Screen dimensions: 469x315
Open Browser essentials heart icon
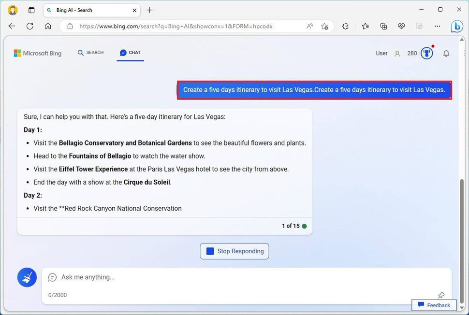[x=402, y=26]
